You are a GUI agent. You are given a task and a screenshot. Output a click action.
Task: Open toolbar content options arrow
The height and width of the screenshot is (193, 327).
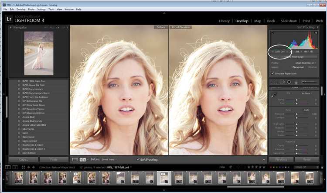pyautogui.click(x=264, y=160)
